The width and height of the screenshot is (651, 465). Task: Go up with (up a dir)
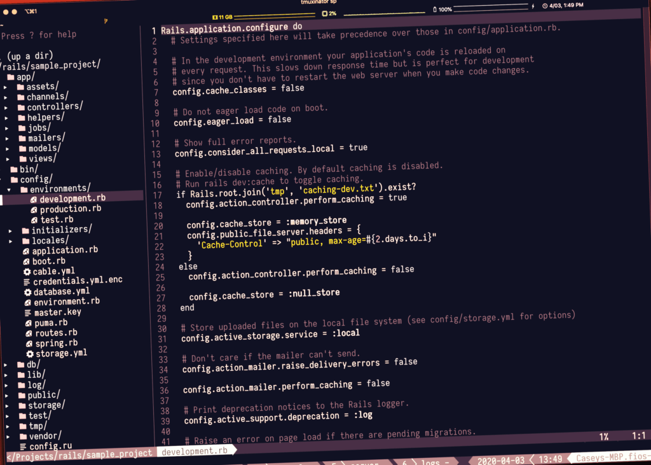click(x=30, y=56)
